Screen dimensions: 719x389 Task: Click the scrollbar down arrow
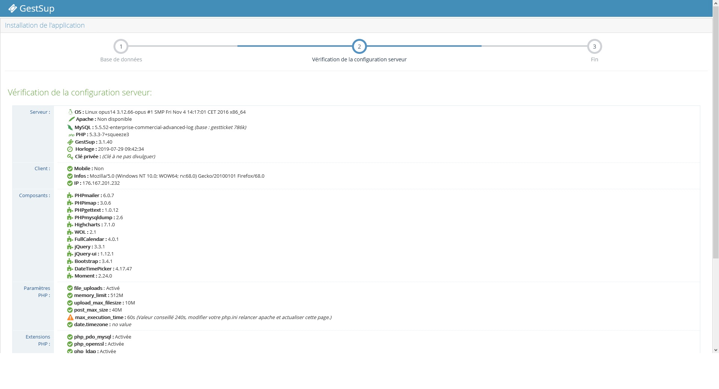click(x=716, y=350)
